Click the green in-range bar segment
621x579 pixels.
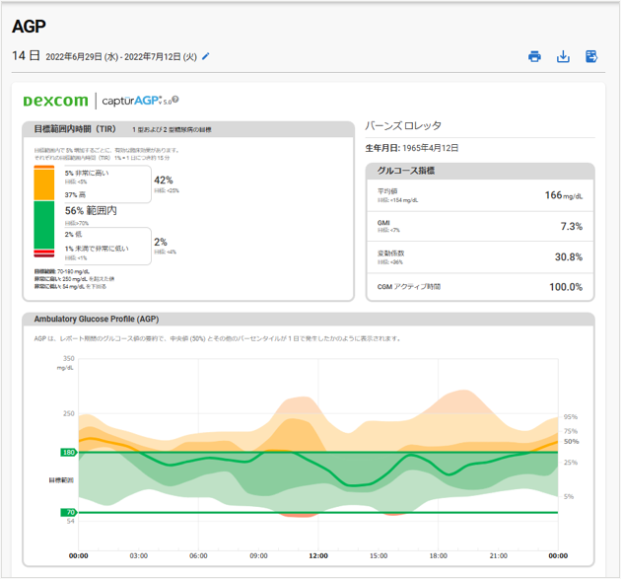click(44, 225)
